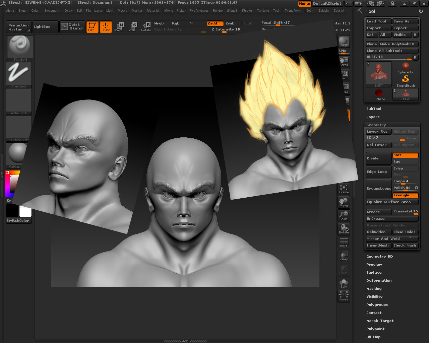Viewport: 429px width, 343px height.
Task: Click the BPR render icon
Action: click(x=344, y=42)
